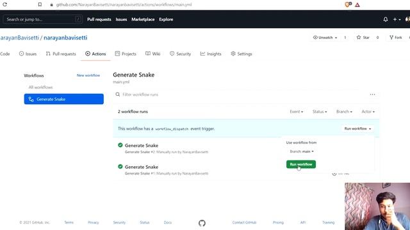Image resolution: width=410 pixels, height=230 pixels.
Task: Open Pricing link in footer
Action: [278, 222]
